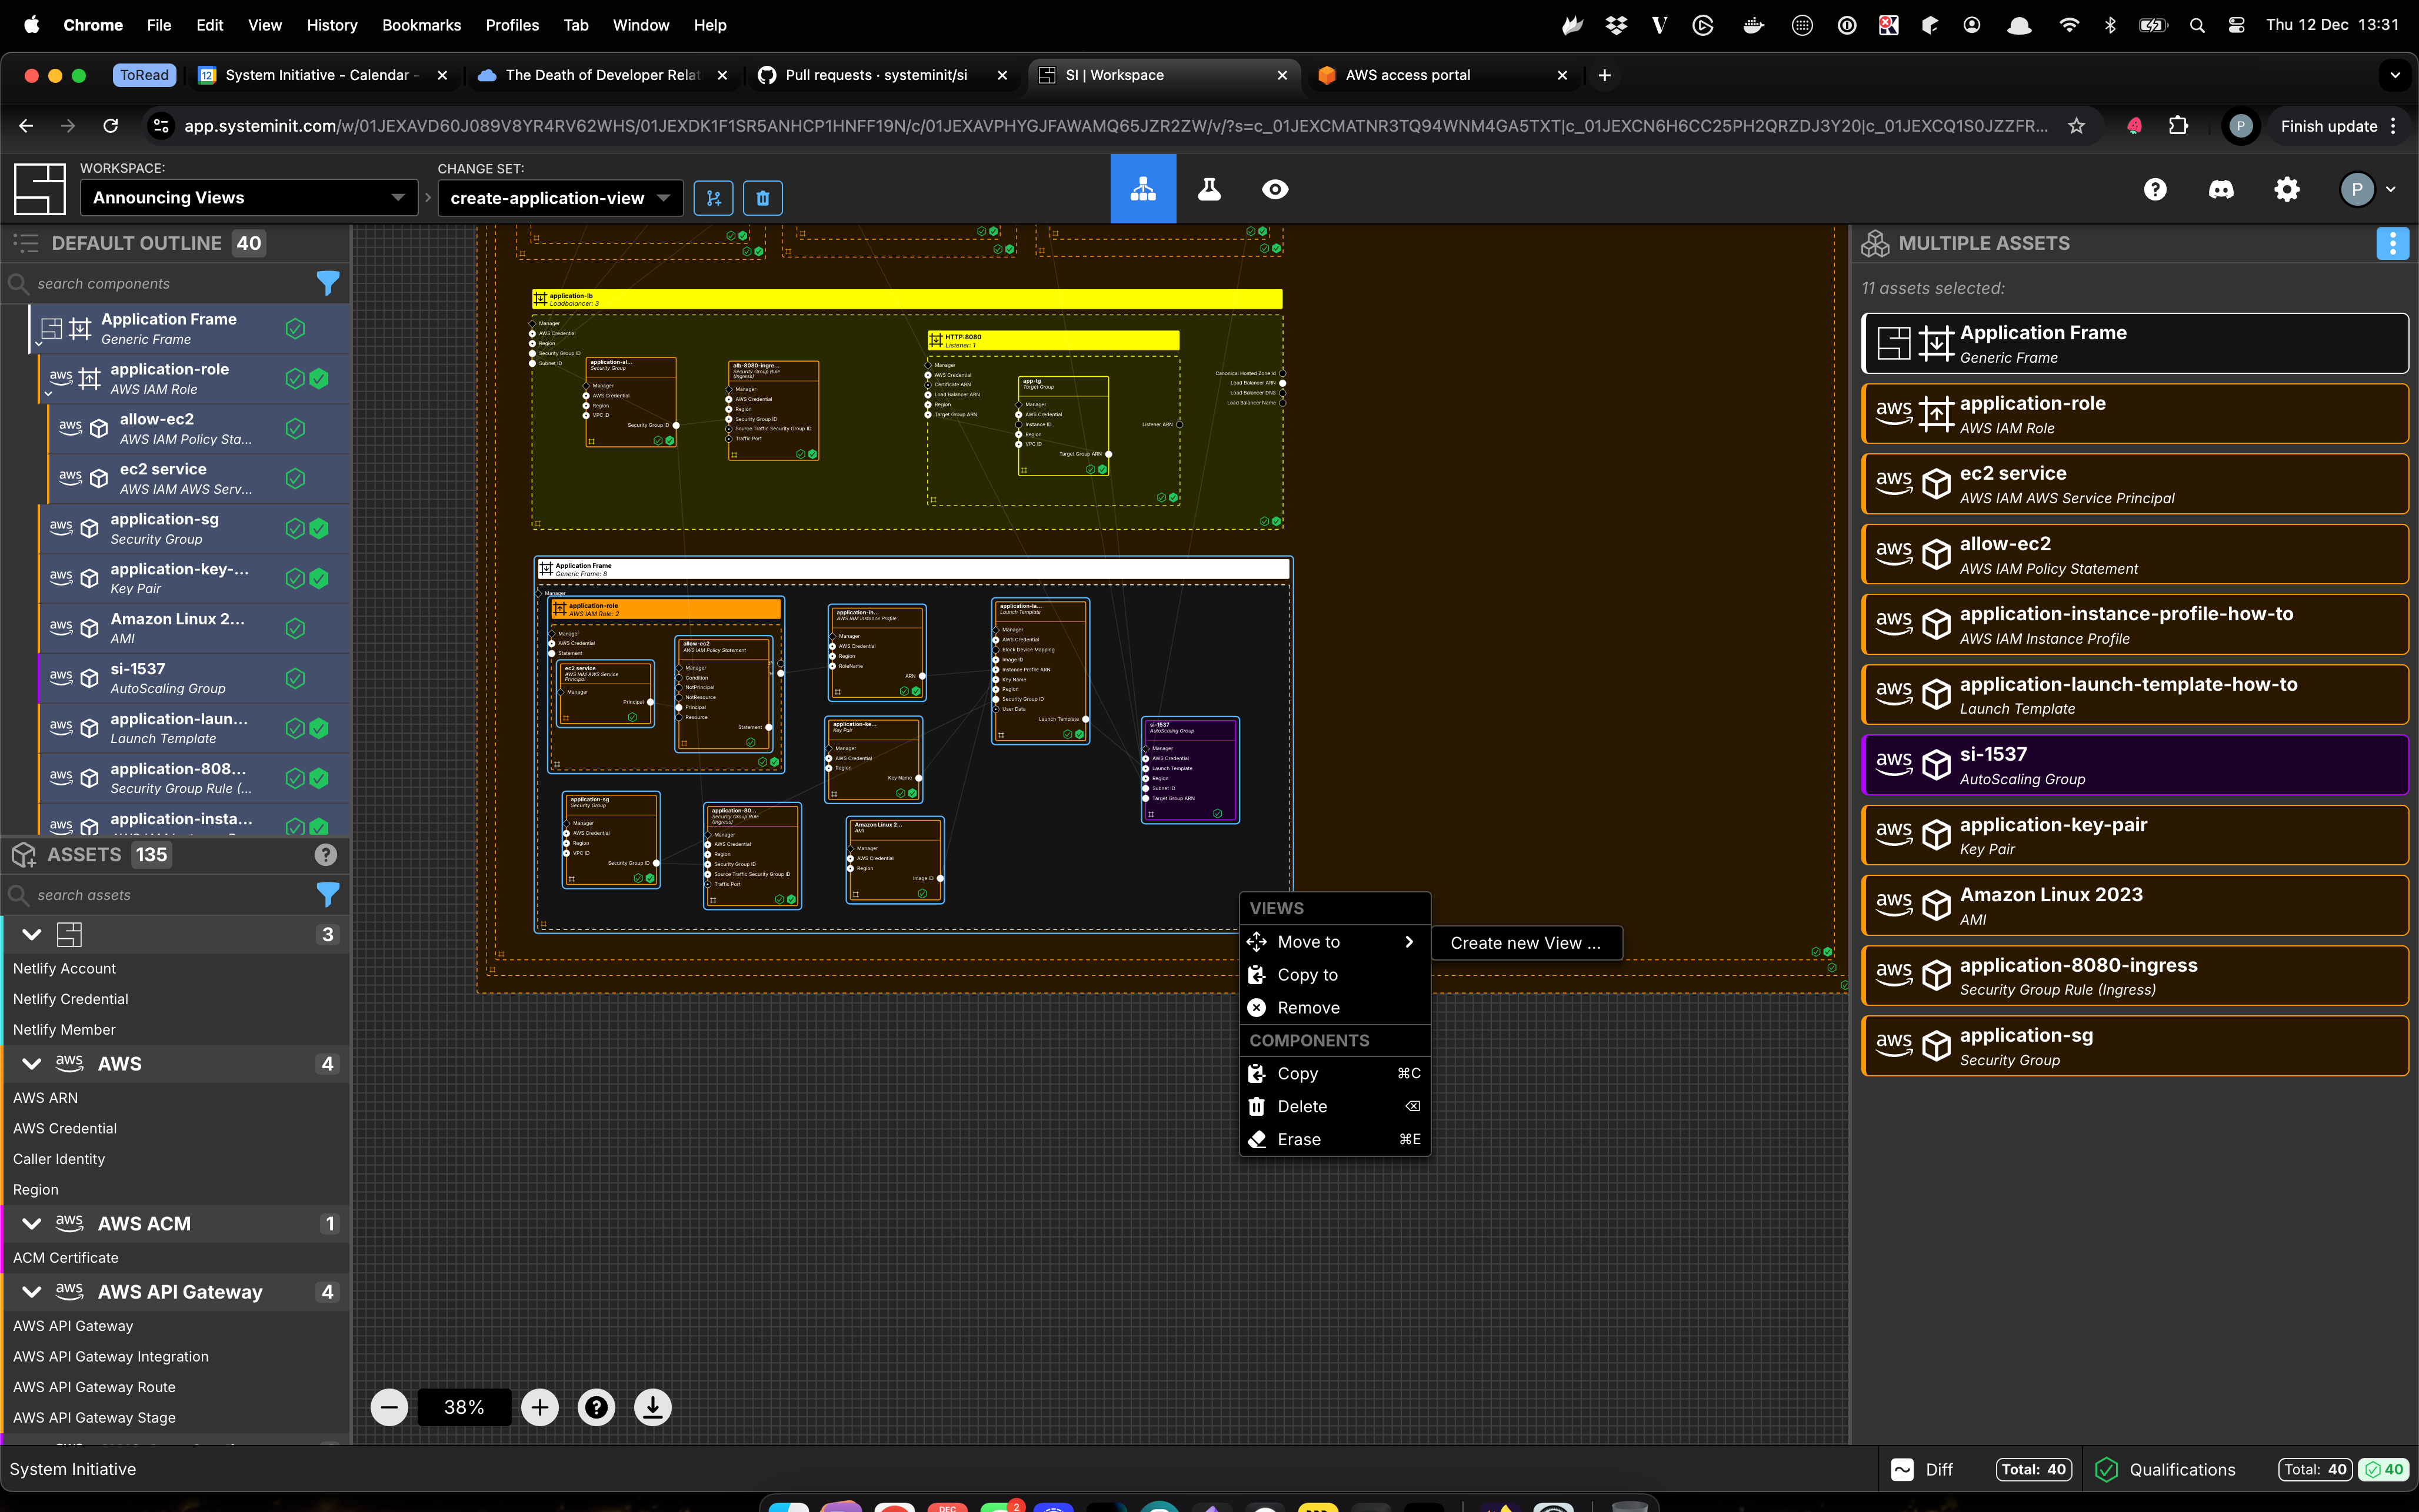Select application-launch-template-how-to asset card
Viewport: 2419px width, 1512px height.
[2134, 695]
